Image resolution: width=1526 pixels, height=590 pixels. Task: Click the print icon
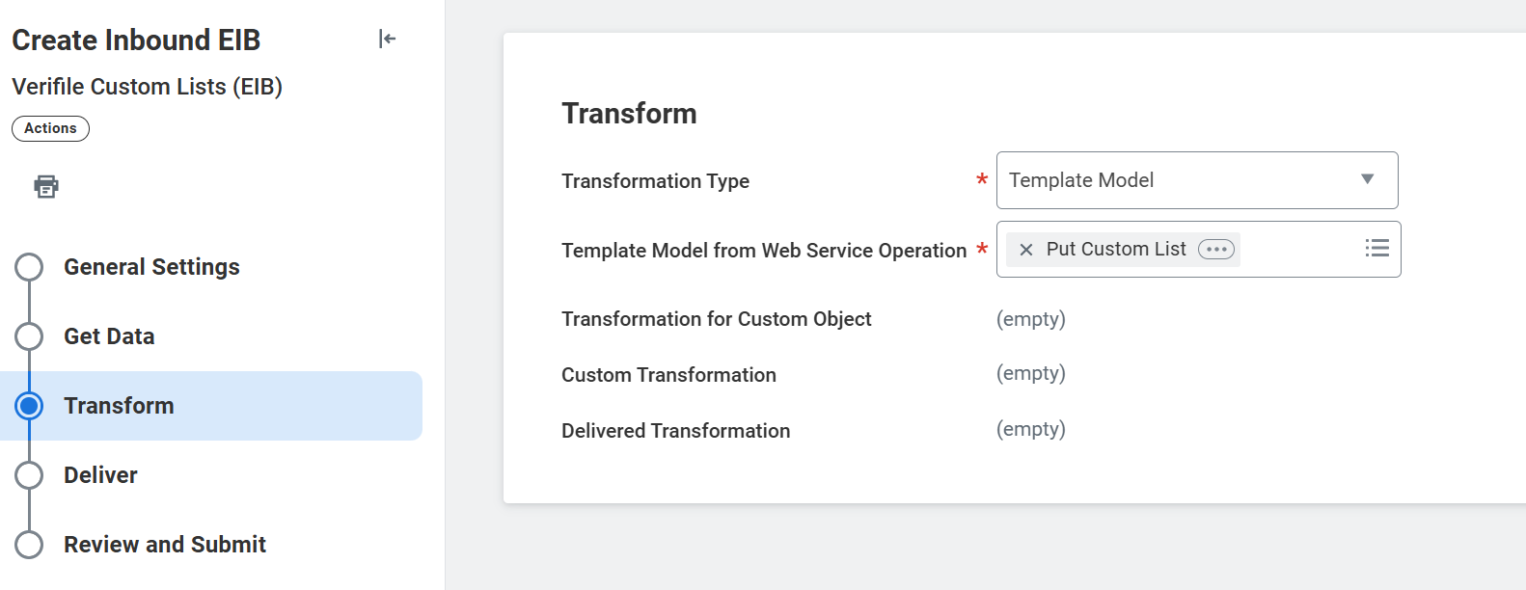(46, 186)
